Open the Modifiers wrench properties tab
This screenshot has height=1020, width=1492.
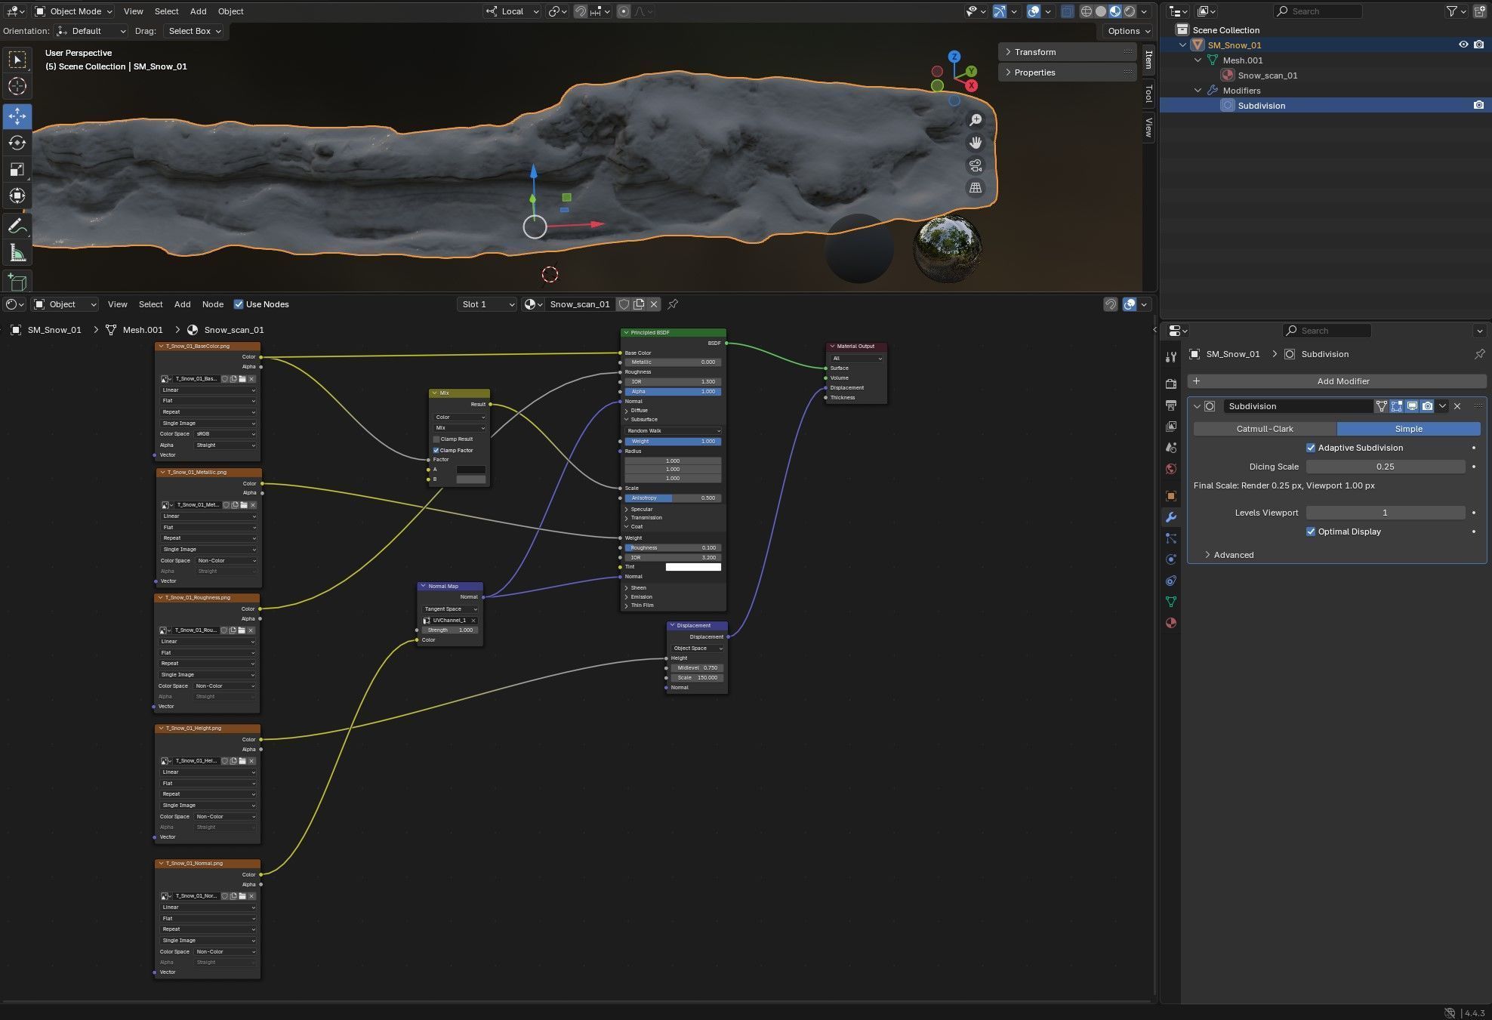[1171, 517]
